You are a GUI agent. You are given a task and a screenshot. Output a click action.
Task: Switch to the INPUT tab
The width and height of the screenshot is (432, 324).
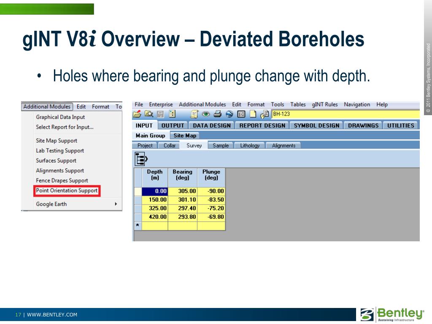(x=144, y=125)
